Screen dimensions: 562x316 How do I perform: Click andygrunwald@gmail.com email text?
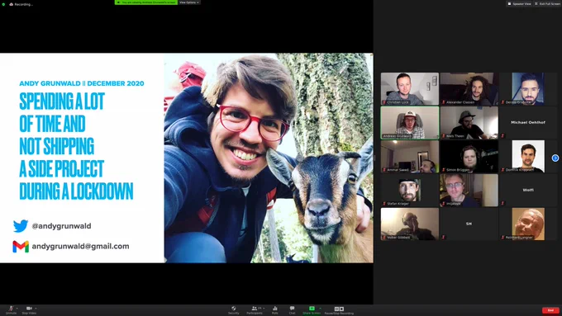[81, 246]
